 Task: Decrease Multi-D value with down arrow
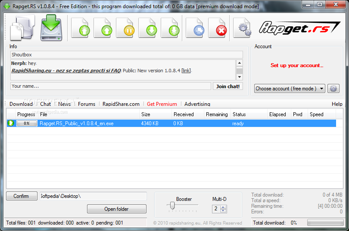[x=223, y=210]
